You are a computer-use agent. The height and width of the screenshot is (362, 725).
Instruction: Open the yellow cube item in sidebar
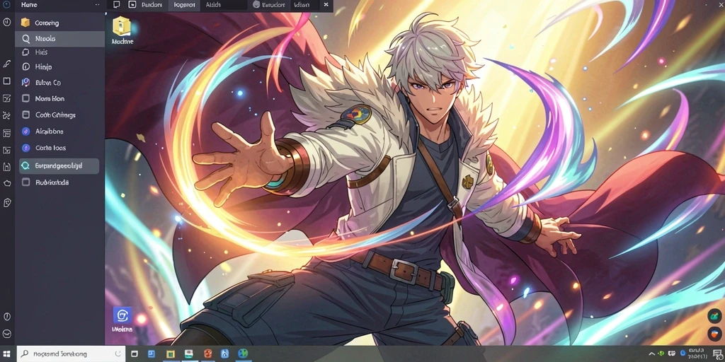(x=59, y=23)
